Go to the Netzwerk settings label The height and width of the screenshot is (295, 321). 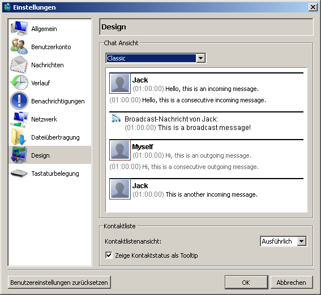(x=44, y=119)
